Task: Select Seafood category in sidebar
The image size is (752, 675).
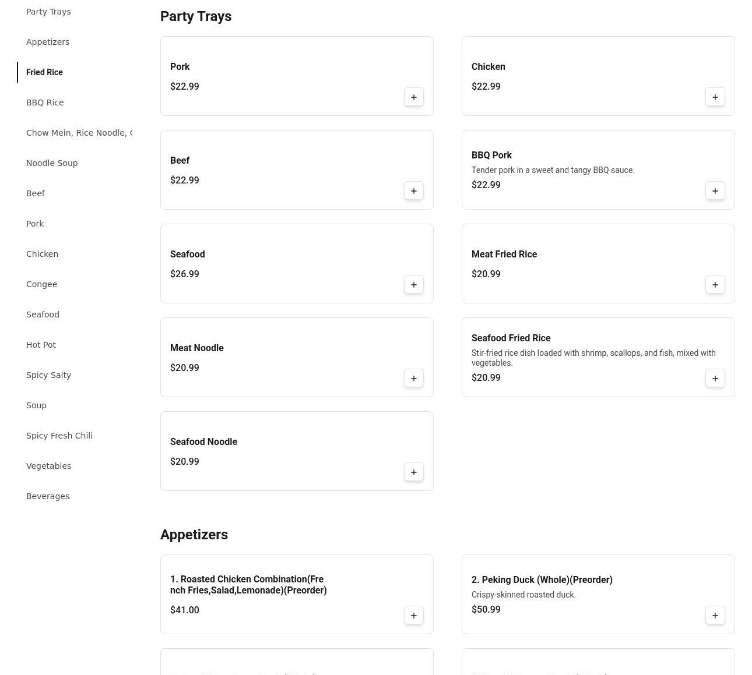Action: [43, 314]
